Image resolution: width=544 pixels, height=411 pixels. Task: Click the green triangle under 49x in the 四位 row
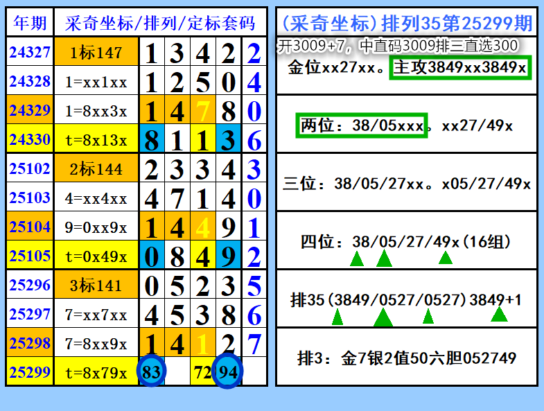click(x=446, y=258)
